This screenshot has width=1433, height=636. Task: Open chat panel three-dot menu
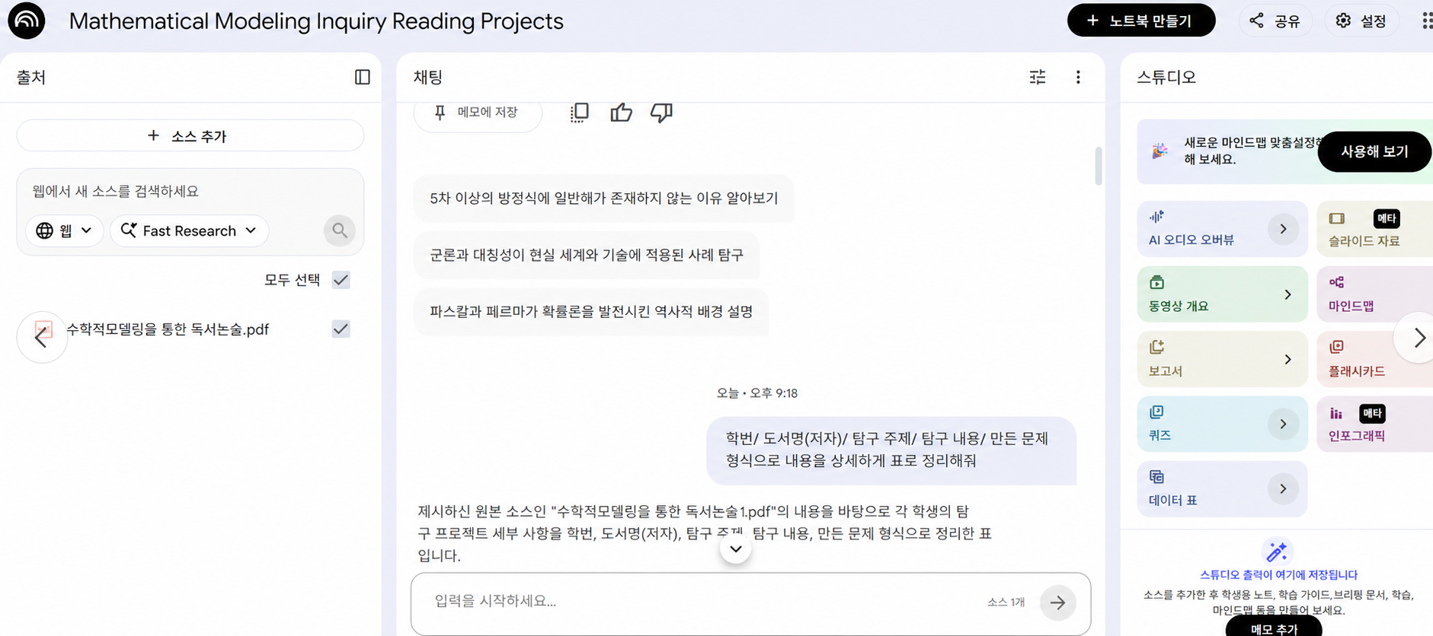tap(1078, 77)
